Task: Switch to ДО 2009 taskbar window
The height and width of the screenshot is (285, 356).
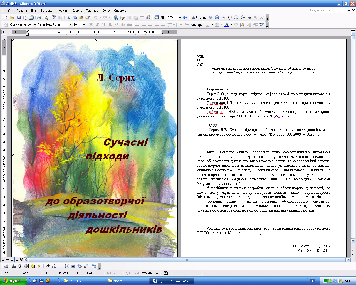Action: [83, 281]
